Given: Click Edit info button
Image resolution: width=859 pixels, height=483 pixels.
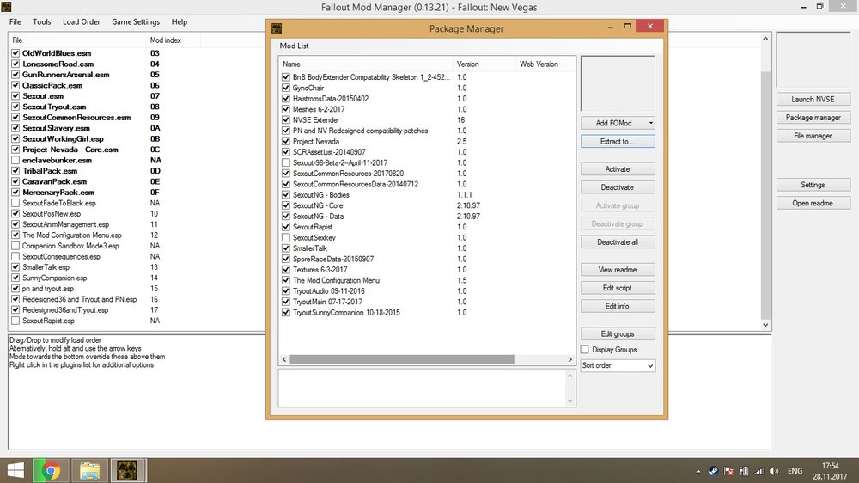Looking at the screenshot, I should [618, 306].
